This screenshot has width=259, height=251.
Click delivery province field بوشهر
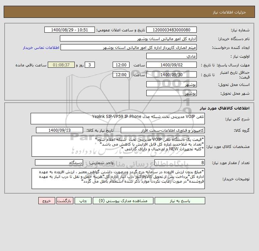(x=172, y=85)
